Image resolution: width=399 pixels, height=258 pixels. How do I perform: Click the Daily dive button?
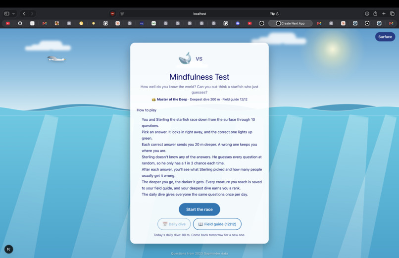174,224
